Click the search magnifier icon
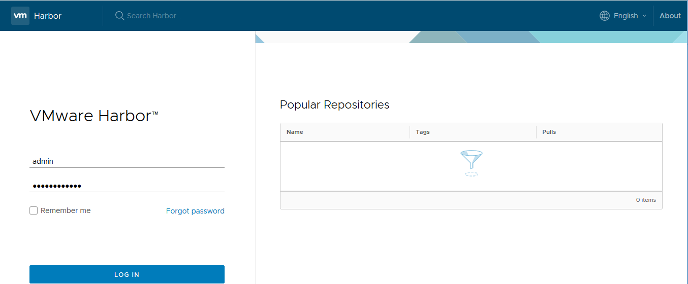 pyautogui.click(x=120, y=16)
